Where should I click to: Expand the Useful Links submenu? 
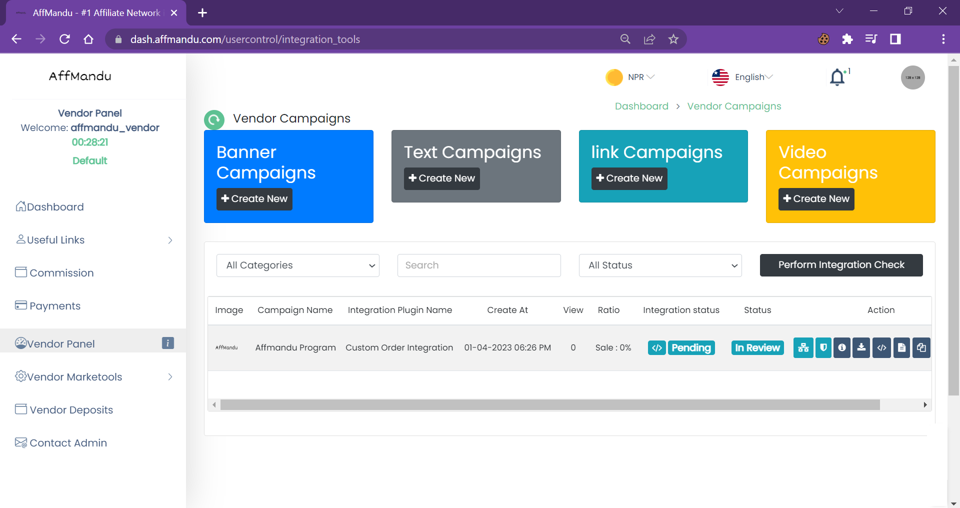point(170,240)
